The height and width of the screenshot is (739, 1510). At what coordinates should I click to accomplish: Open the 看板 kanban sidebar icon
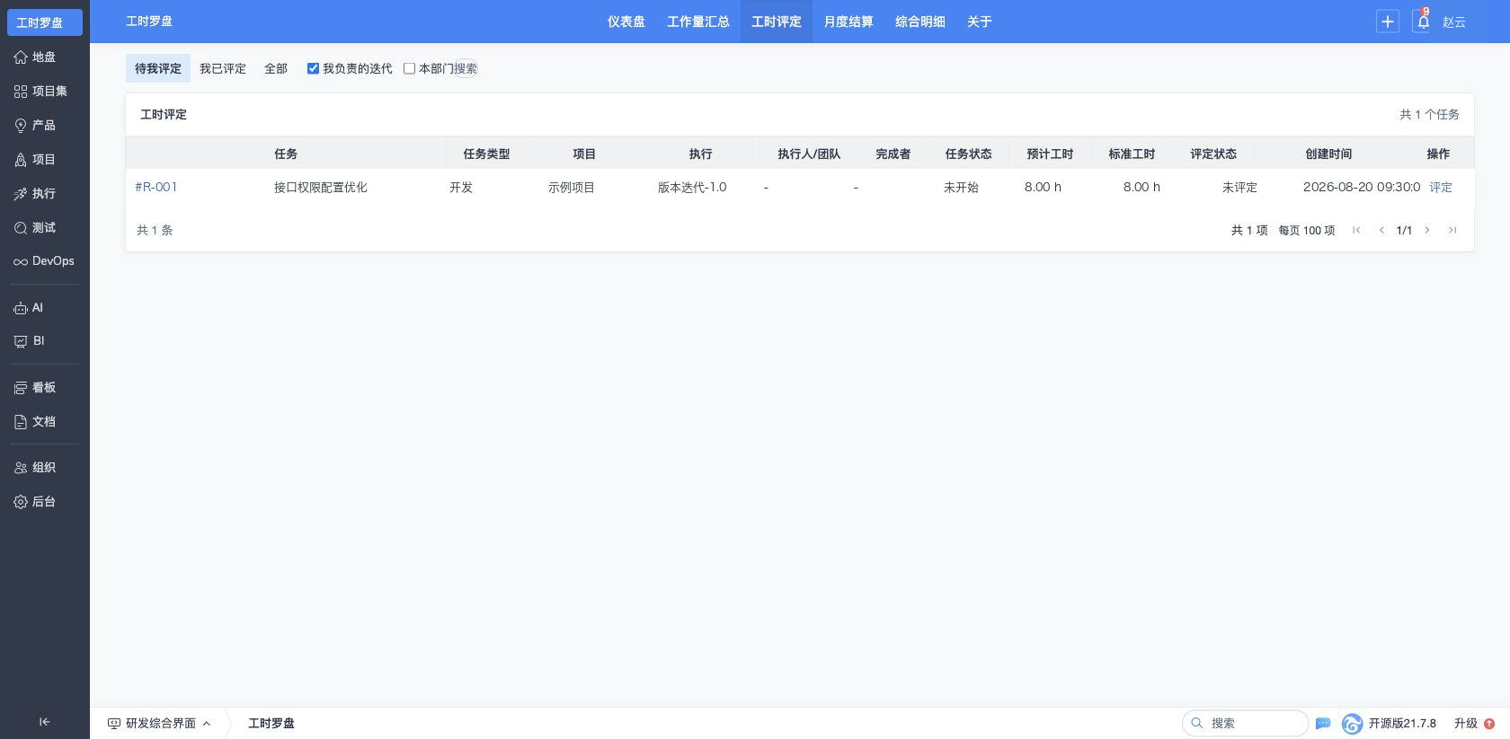coord(21,388)
